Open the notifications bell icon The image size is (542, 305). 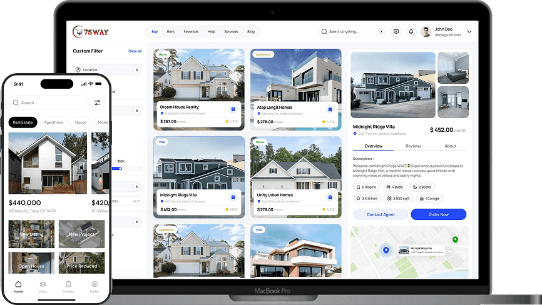411,31
